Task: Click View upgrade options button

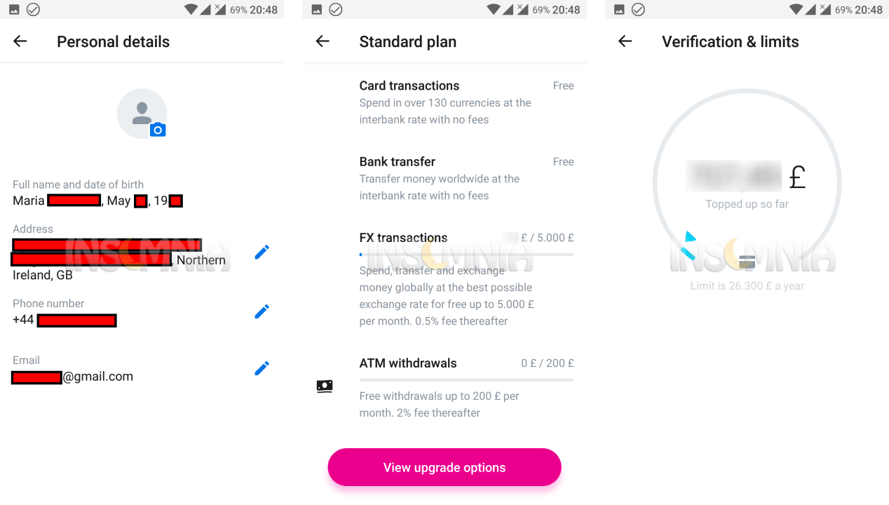Action: coord(444,467)
